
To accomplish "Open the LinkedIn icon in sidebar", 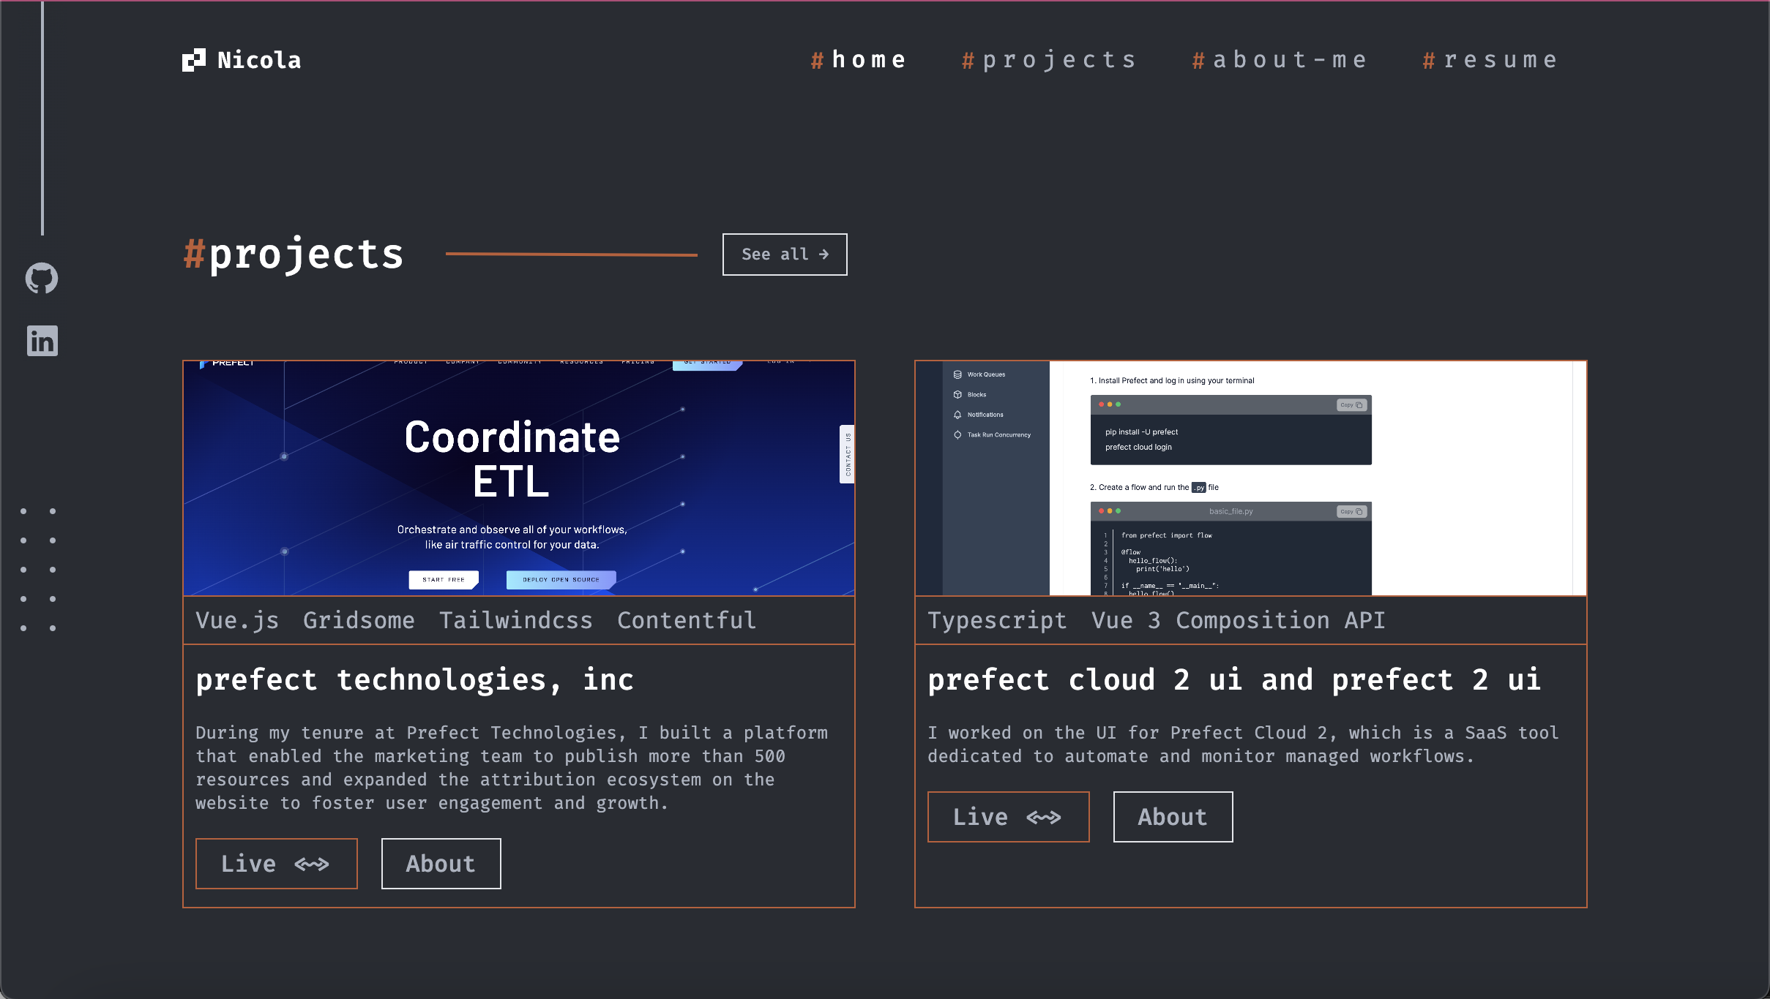I will click(x=42, y=341).
